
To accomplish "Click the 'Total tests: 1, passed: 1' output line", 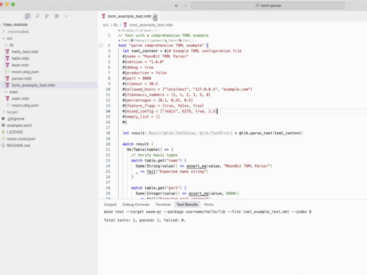I will (x=144, y=220).
